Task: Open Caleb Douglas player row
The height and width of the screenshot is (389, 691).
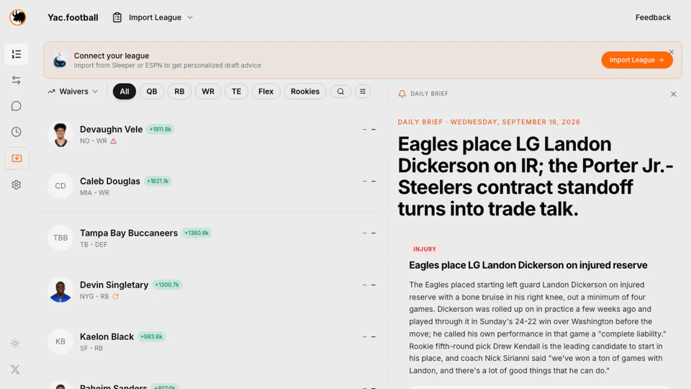Action: point(212,186)
